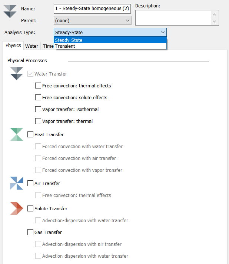This screenshot has height=264, width=229.
Task: Click the Description text box
Action: pos(173,17)
